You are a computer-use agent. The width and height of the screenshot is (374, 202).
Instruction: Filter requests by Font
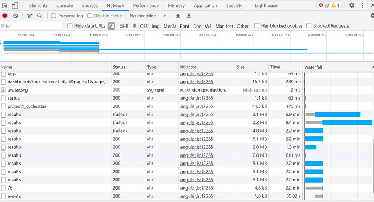click(185, 26)
